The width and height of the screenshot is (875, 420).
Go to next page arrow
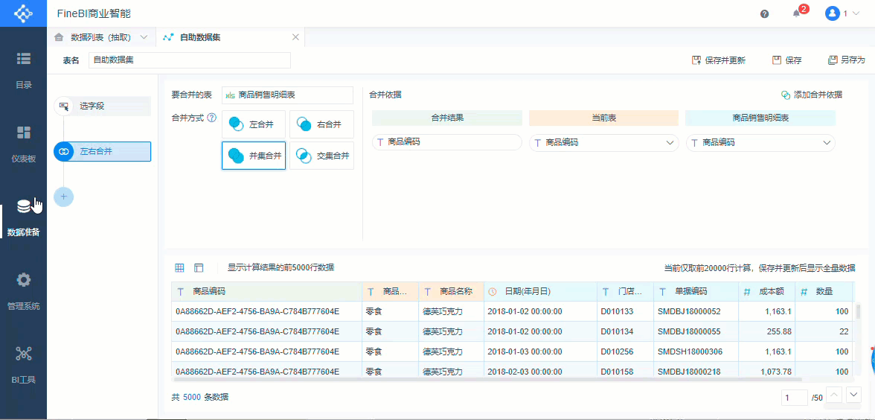click(854, 395)
